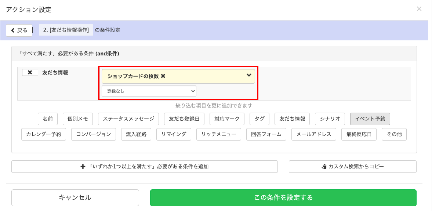Viewport: 432px width, 211px height.
Task: Cancel with the キャンセル button
Action: [75, 198]
